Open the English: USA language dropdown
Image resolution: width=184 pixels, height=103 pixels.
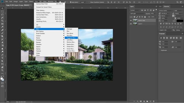click(x=166, y=30)
